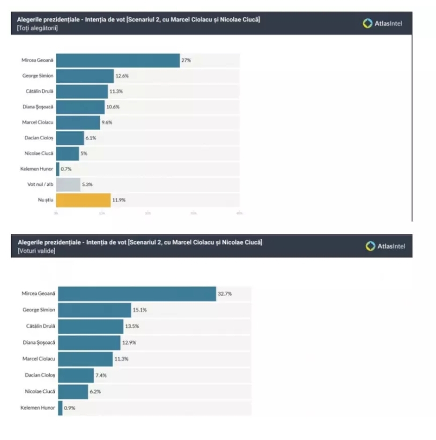436x440 pixels.
Task: Select Mircea Geoană's 27% bar
Action: pyautogui.click(x=118, y=60)
